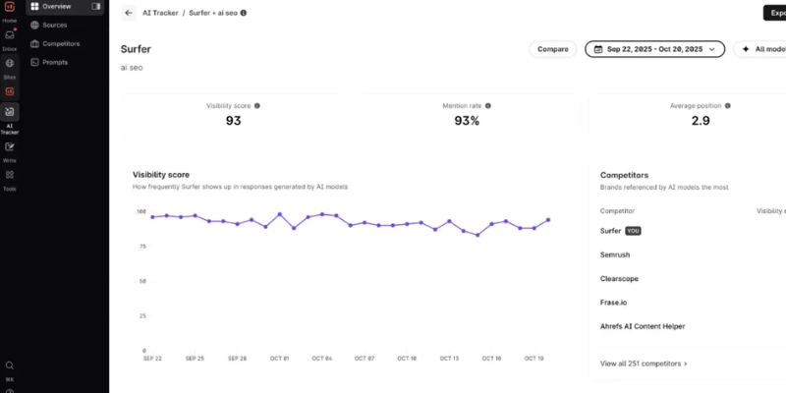The image size is (786, 393).
Task: Open the Sites globe icon
Action: pyautogui.click(x=9, y=64)
